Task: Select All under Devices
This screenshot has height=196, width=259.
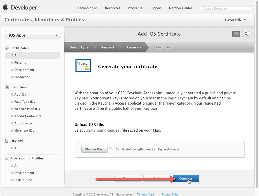Action: pyautogui.click(x=16, y=148)
